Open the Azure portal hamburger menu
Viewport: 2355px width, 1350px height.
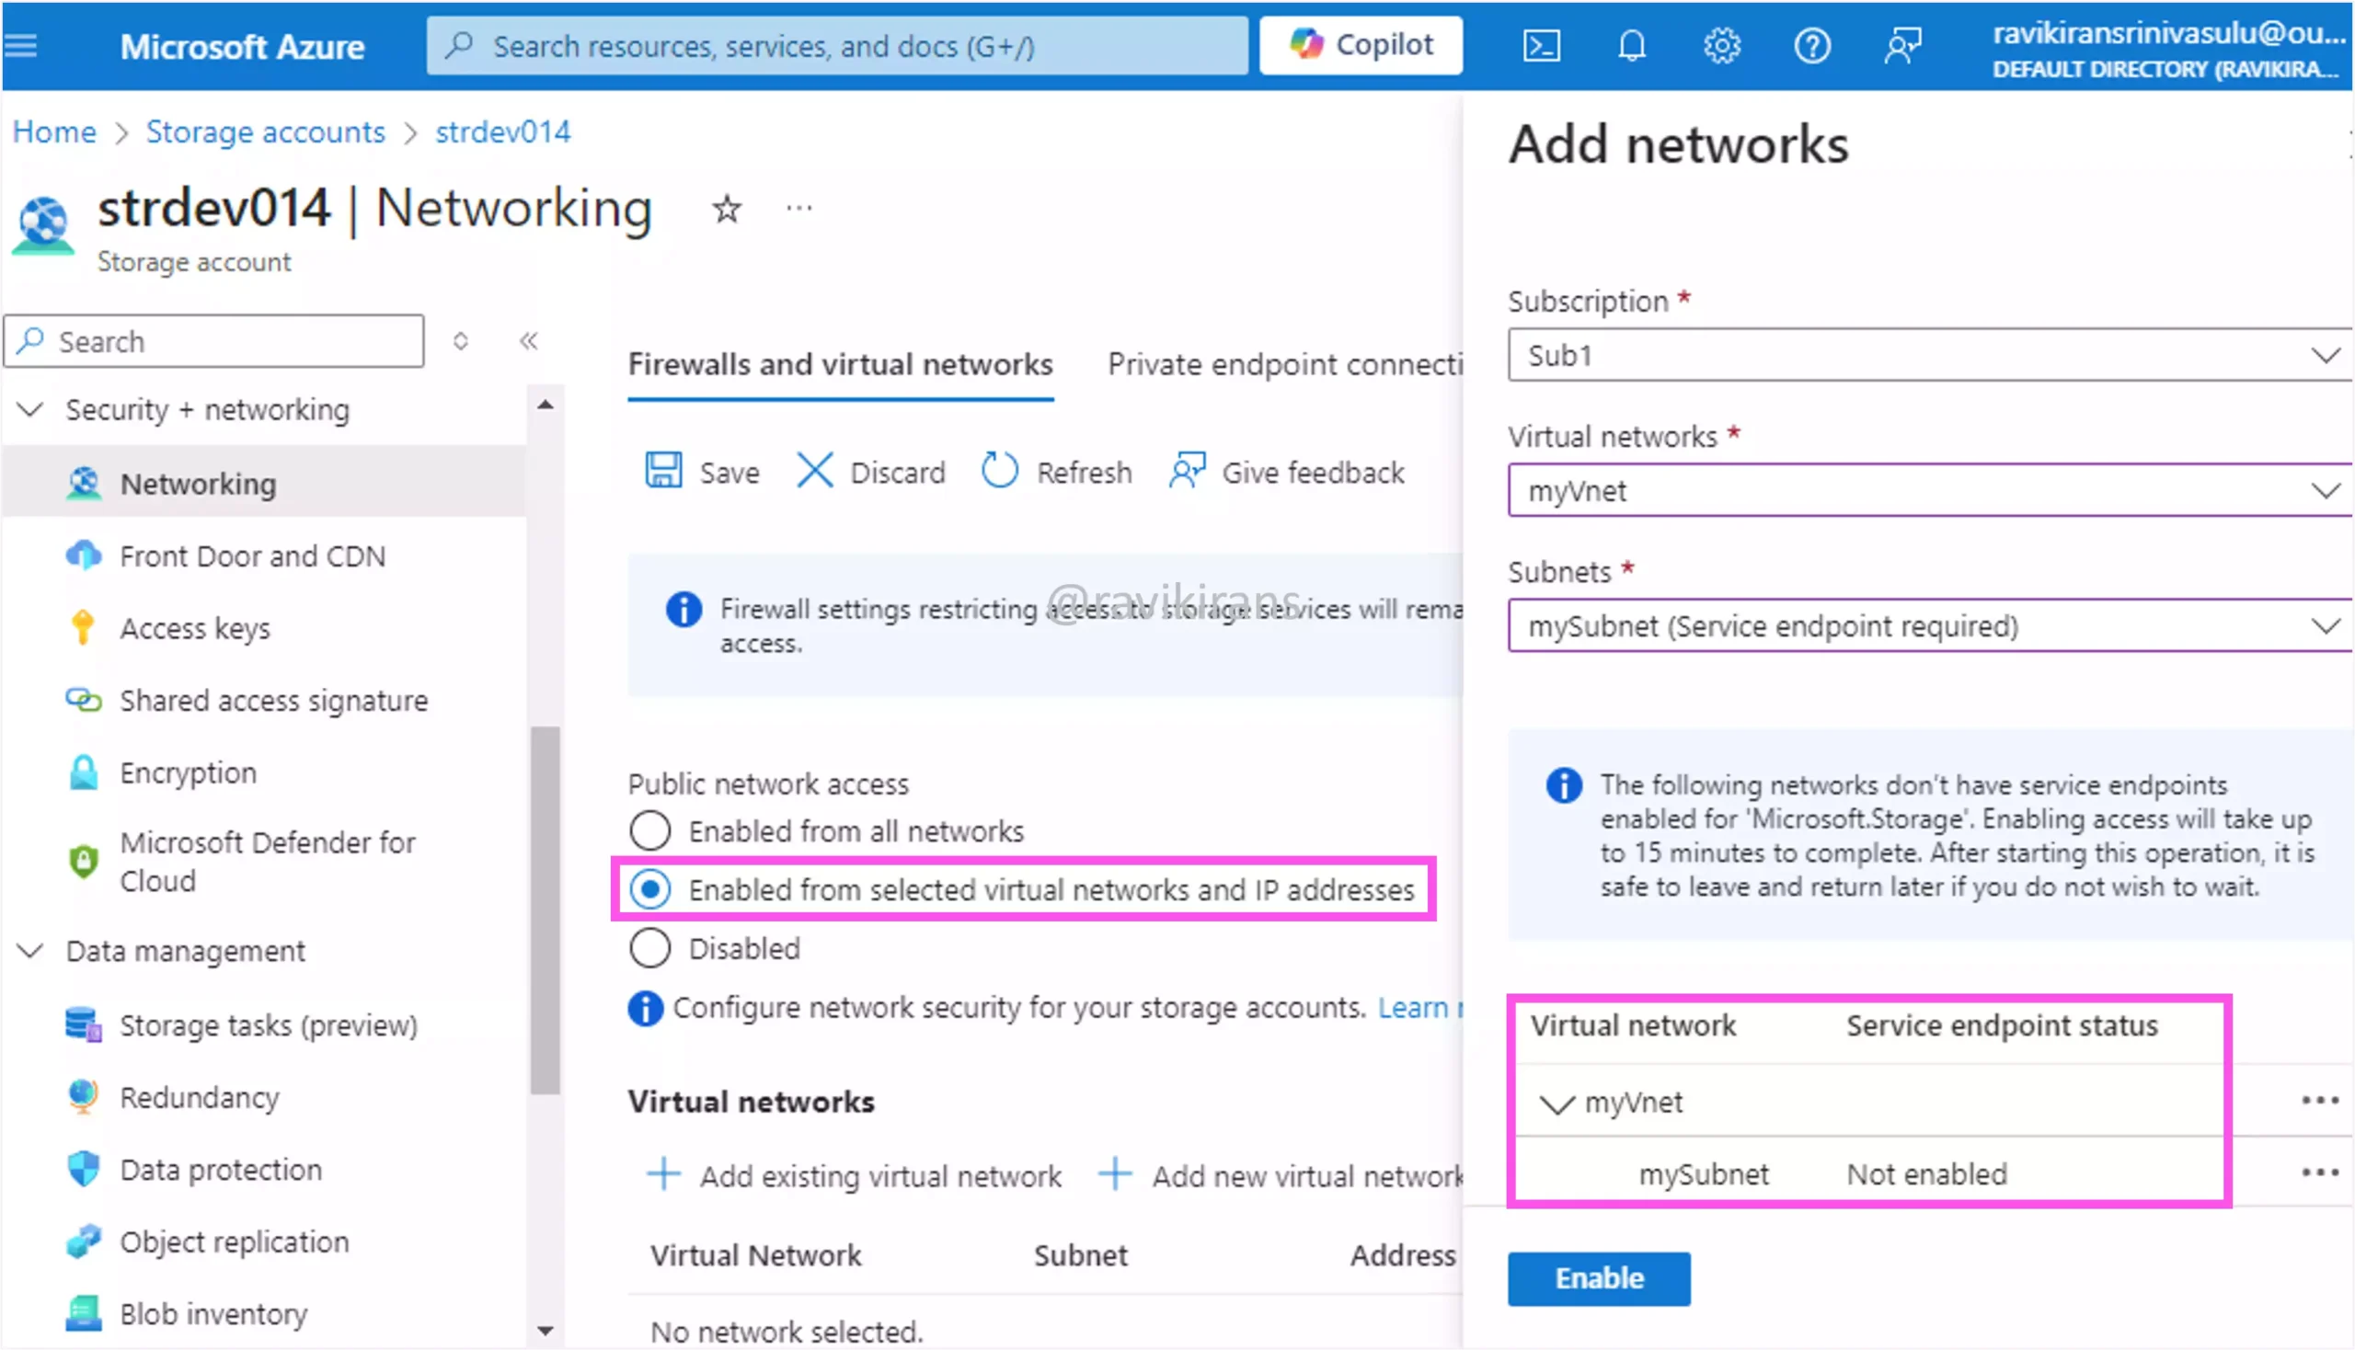20,45
